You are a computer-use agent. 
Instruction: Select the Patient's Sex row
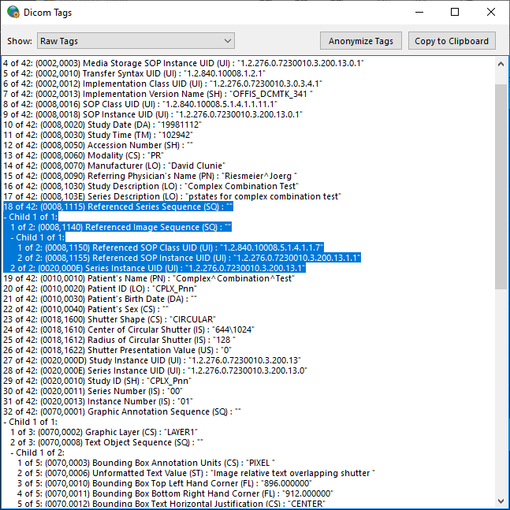coord(86,309)
